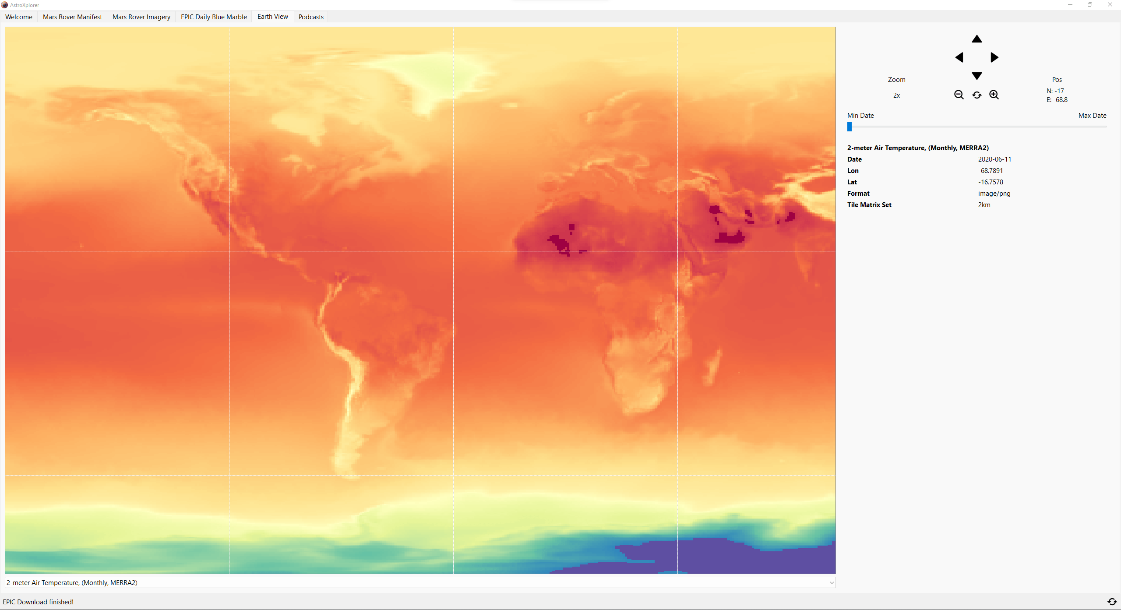This screenshot has height=610, width=1121.
Task: Click the AstroXplorer app icon in the title bar
Action: (x=4, y=5)
